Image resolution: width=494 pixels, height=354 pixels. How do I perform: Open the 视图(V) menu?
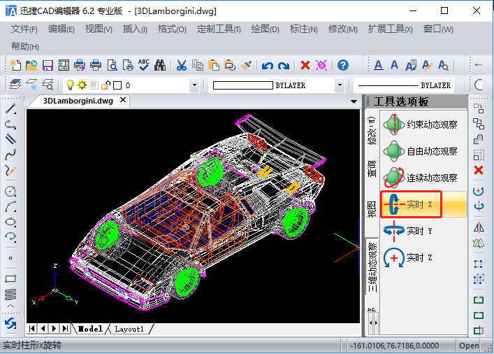tap(99, 29)
